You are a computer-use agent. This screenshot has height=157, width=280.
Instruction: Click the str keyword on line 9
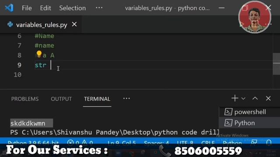41,65
